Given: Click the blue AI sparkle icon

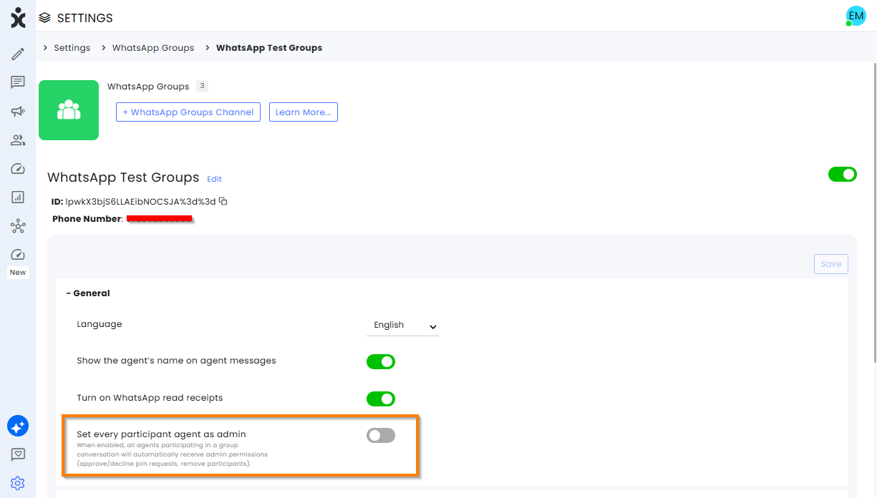Looking at the screenshot, I should [x=18, y=426].
